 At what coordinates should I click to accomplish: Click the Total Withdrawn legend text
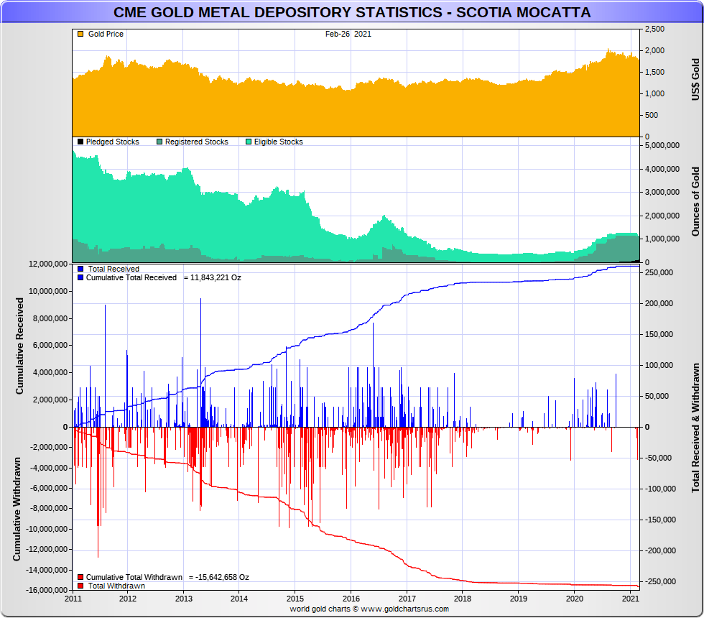116,586
